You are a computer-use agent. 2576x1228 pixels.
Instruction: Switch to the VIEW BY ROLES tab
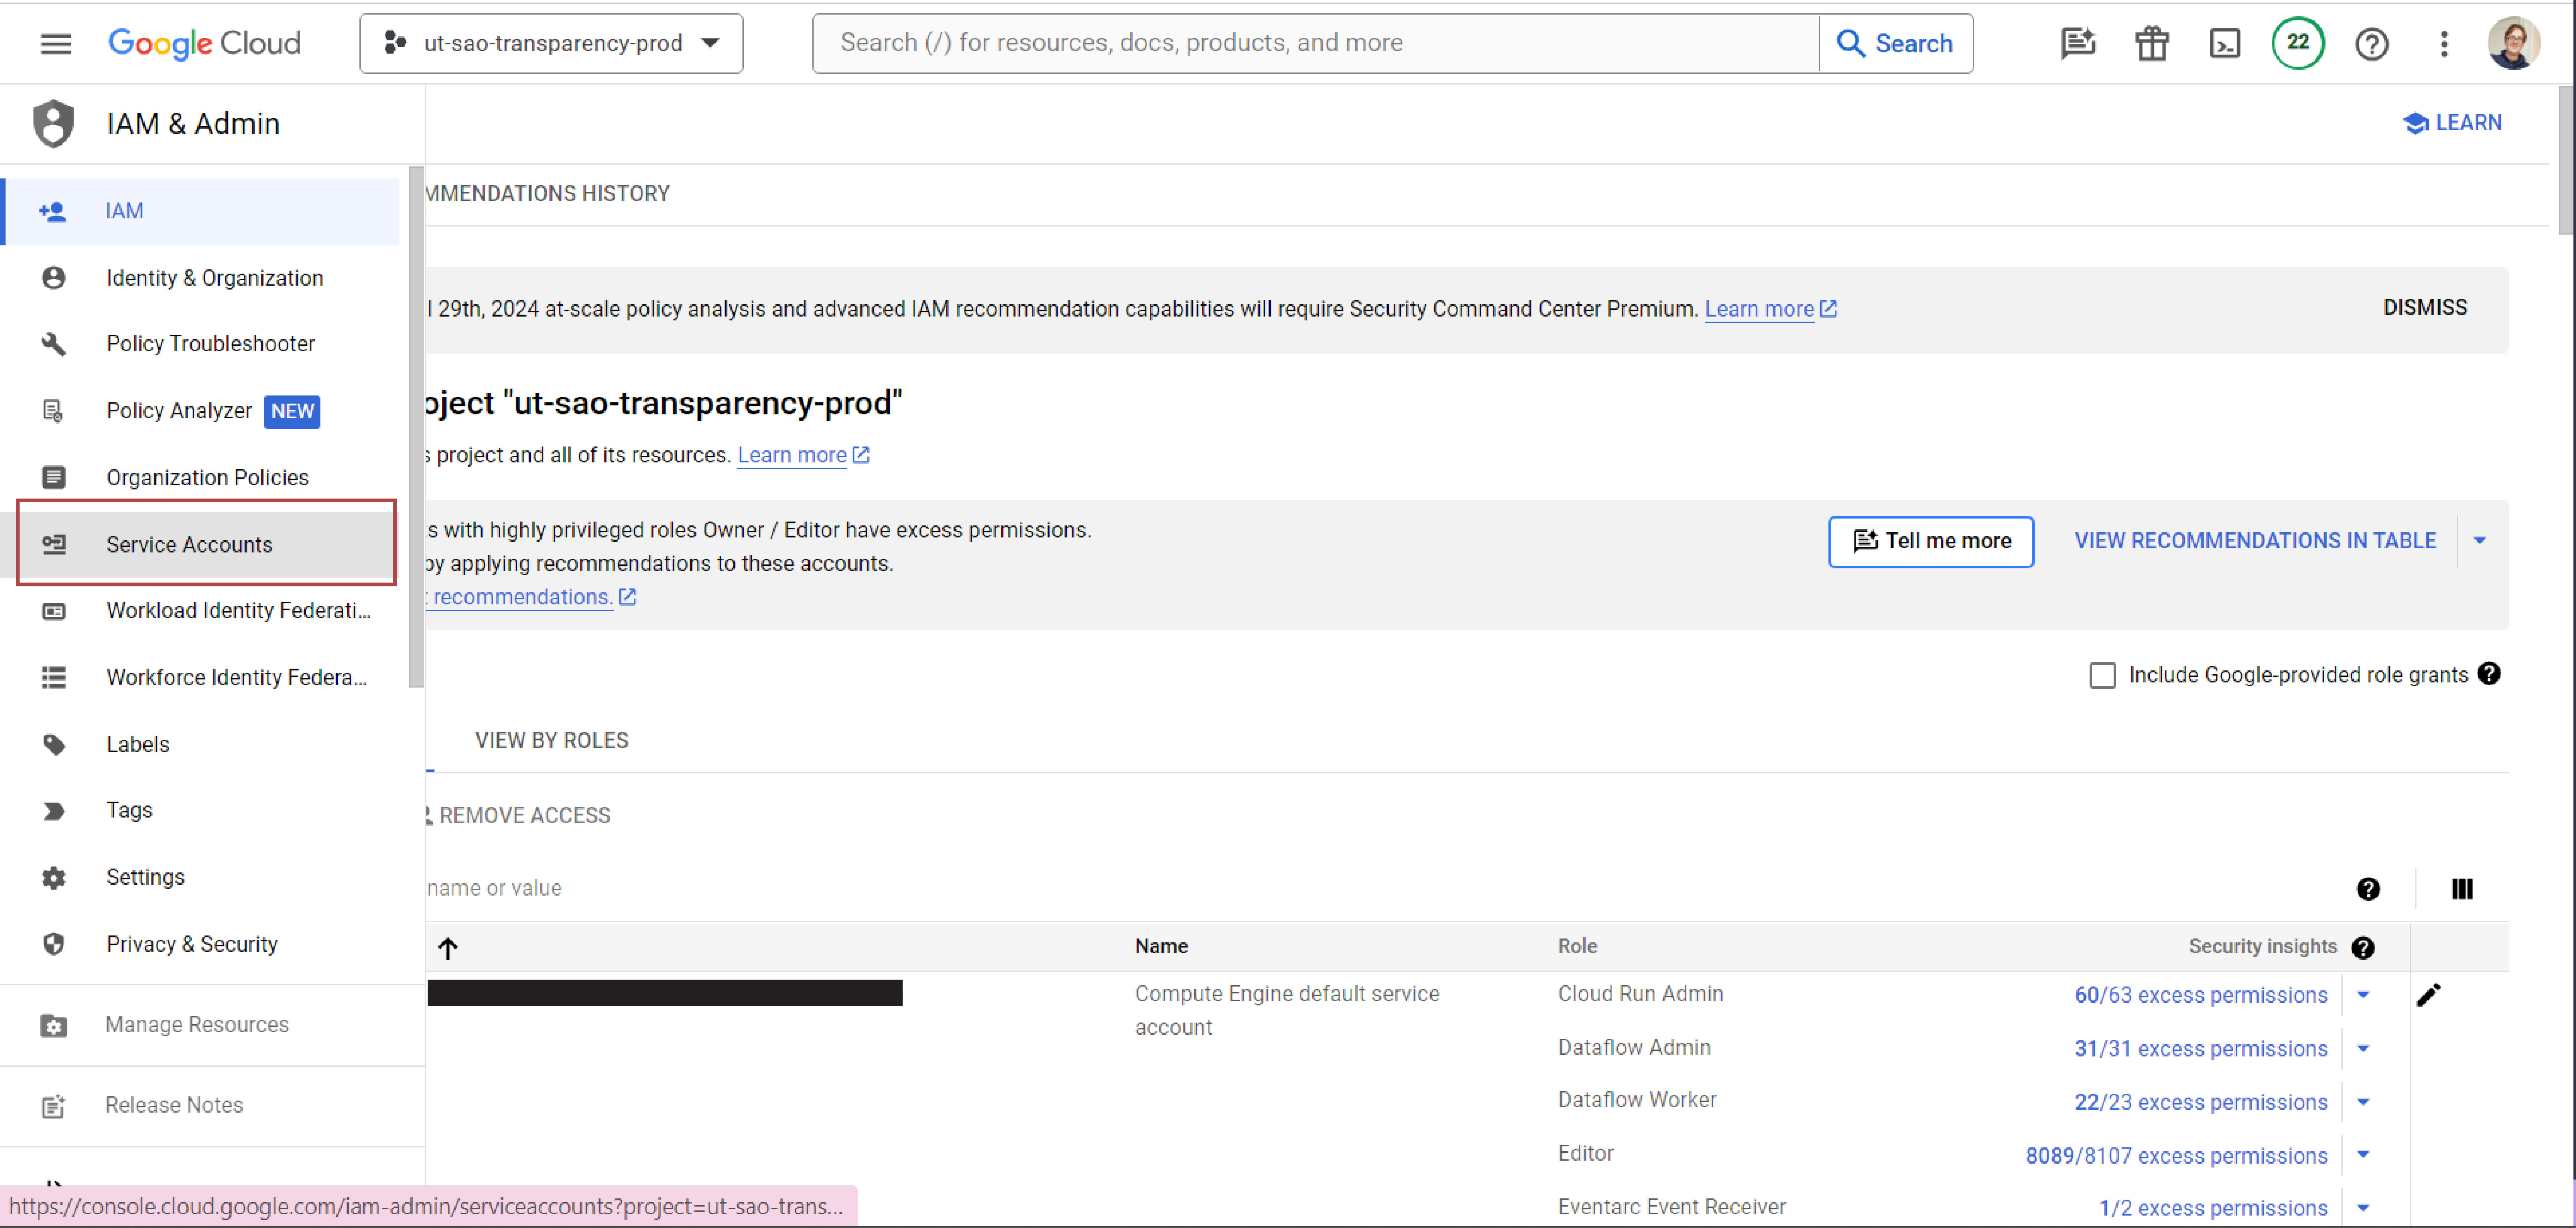tap(551, 740)
